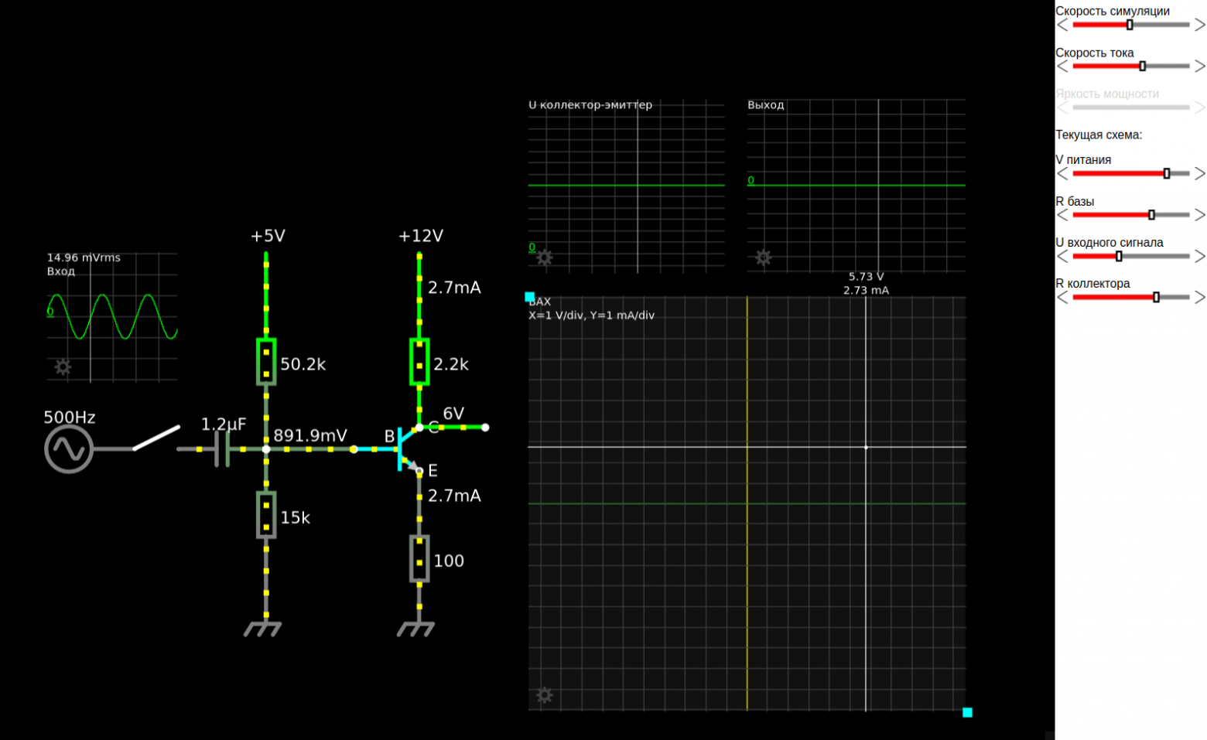The image size is (1207, 740).
Task: Click the 15k resistance label
Action: pyautogui.click(x=295, y=517)
